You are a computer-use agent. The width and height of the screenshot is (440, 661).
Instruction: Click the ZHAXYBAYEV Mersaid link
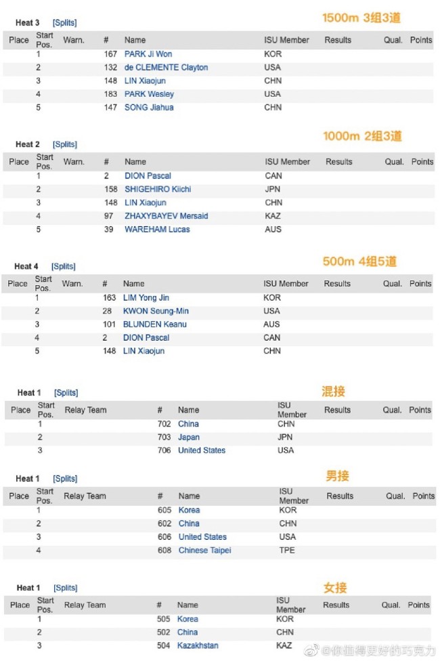point(166,216)
